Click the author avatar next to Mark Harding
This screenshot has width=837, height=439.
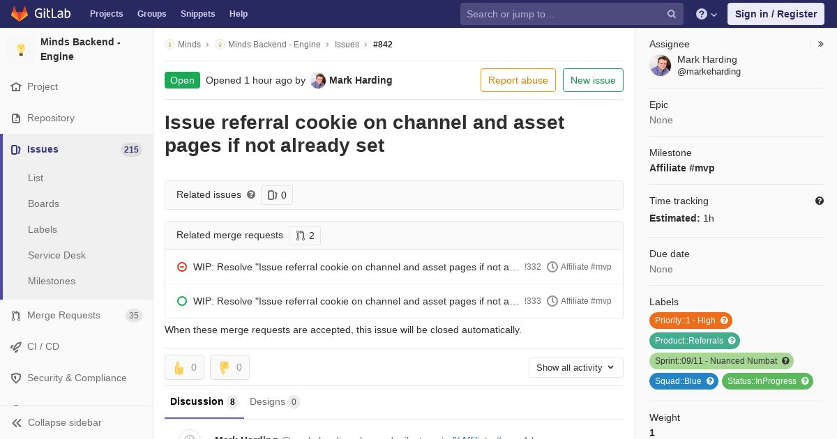pyautogui.click(x=318, y=80)
